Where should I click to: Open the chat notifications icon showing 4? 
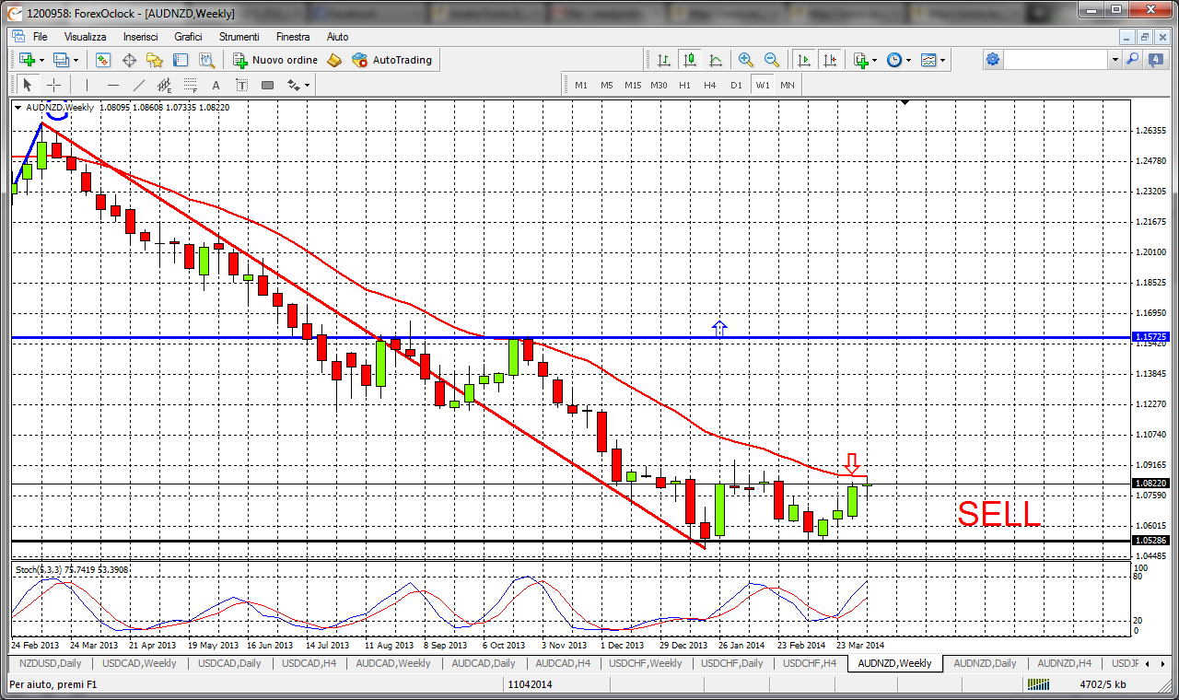click(1156, 61)
